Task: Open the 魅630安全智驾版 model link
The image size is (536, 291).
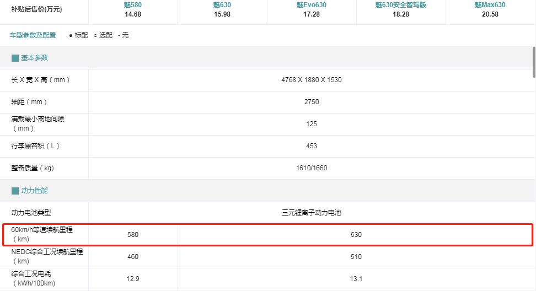Action: pyautogui.click(x=401, y=5)
